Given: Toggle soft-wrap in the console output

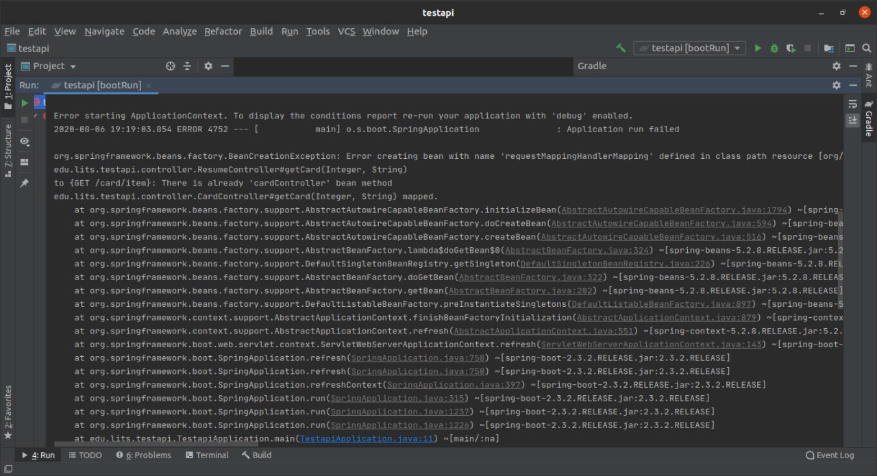Looking at the screenshot, I should point(852,103).
